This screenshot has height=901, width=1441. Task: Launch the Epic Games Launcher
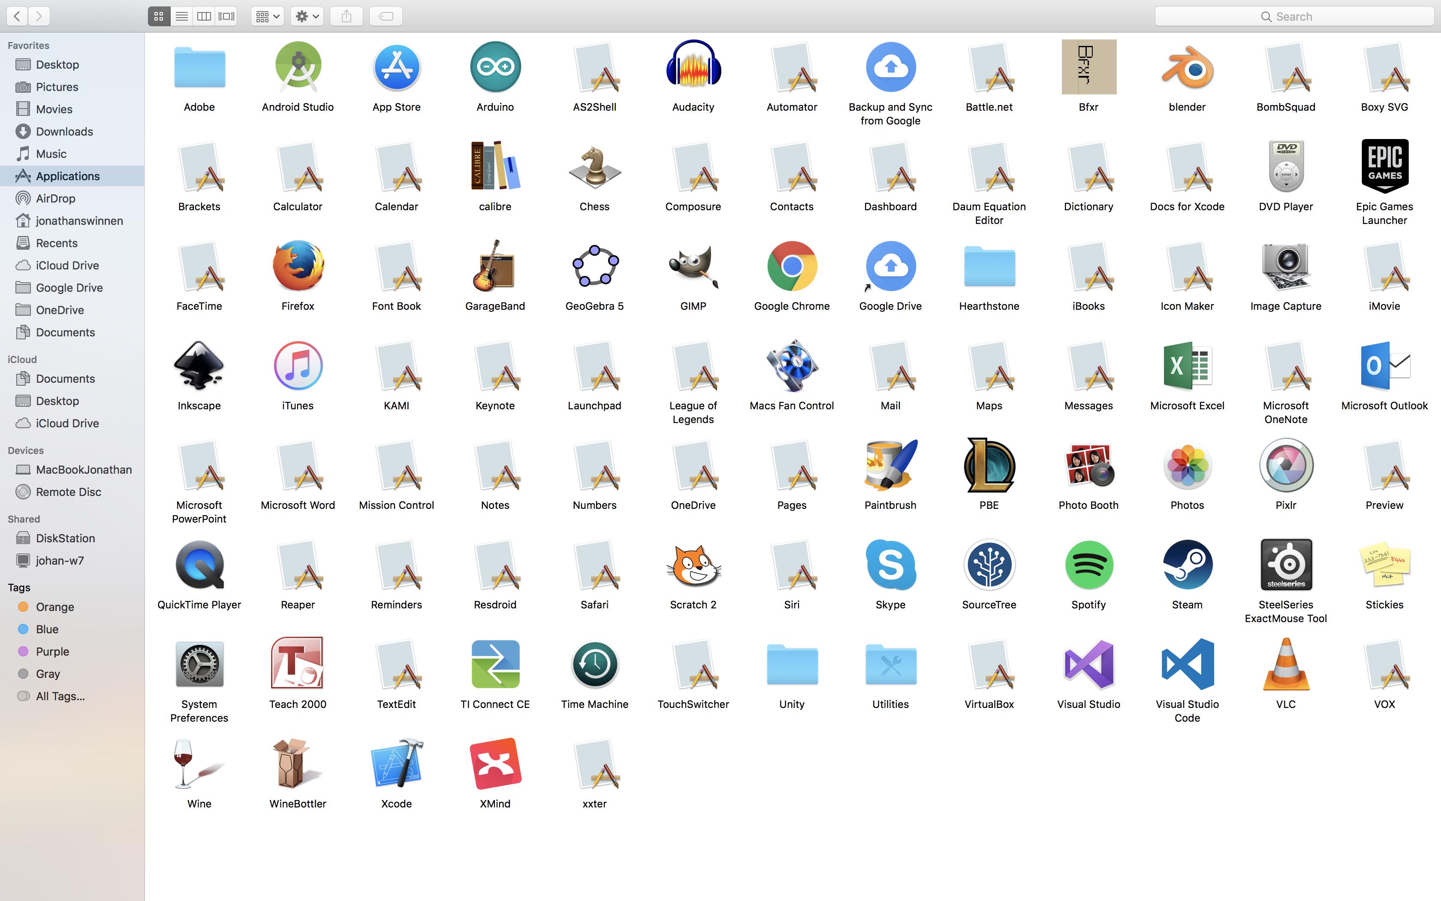tap(1384, 167)
